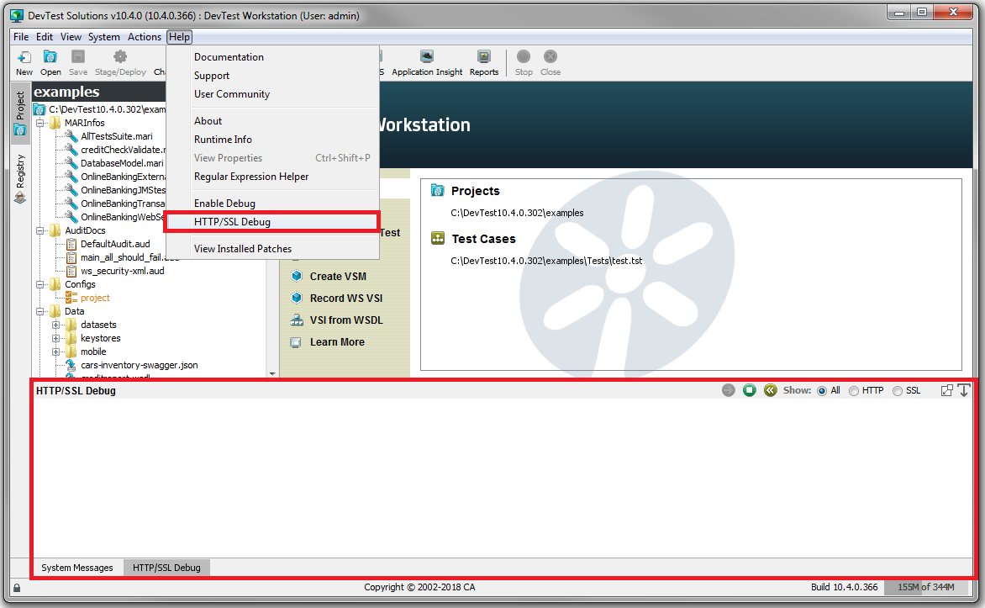Click the VSI from WSDL link
The image size is (985, 608).
coord(346,320)
